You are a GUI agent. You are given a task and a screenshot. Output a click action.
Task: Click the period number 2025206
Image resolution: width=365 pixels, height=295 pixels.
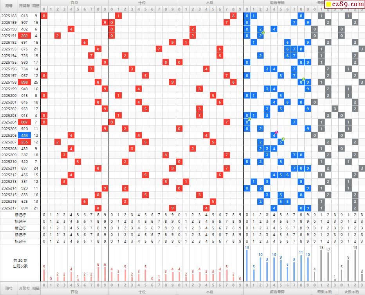click(x=9, y=136)
